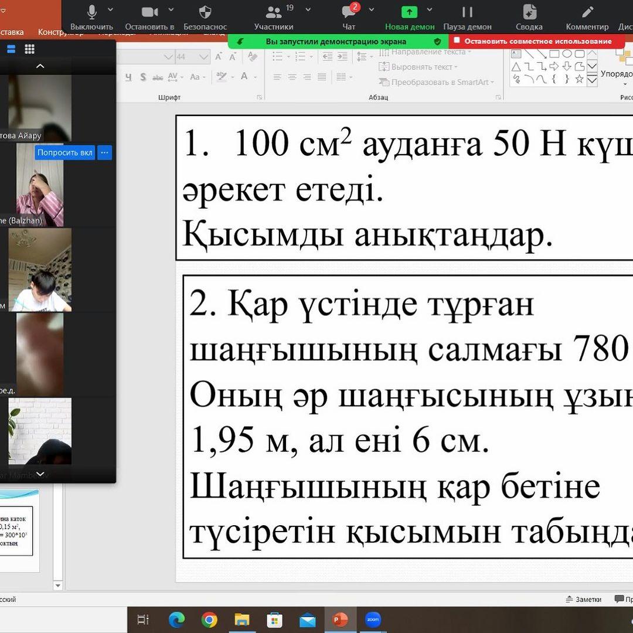
Task: Click Попросить вкл. button on Balzhan video
Action: [64, 152]
